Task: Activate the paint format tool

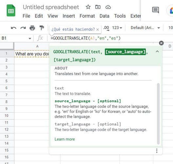Action: 42,28
